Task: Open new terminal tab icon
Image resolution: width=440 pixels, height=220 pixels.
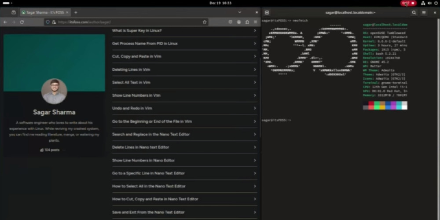Action: [x=267, y=13]
